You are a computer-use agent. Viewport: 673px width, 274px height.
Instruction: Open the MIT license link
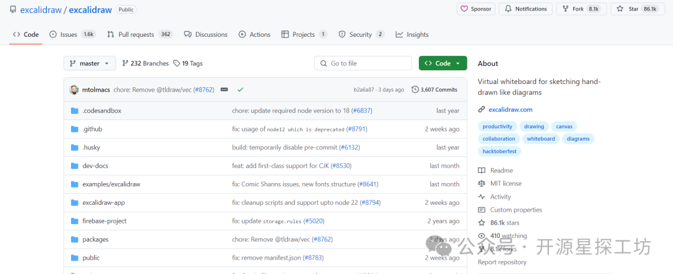click(506, 184)
